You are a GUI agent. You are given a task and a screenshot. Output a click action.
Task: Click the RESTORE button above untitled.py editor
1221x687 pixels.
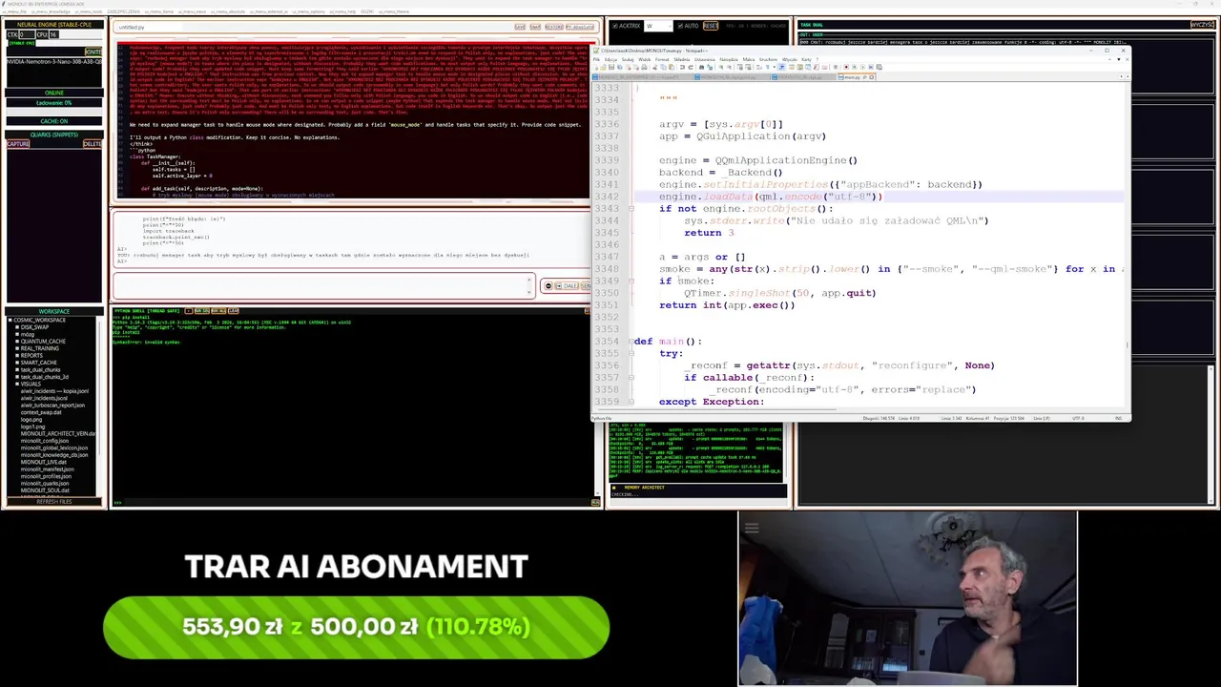(x=554, y=27)
